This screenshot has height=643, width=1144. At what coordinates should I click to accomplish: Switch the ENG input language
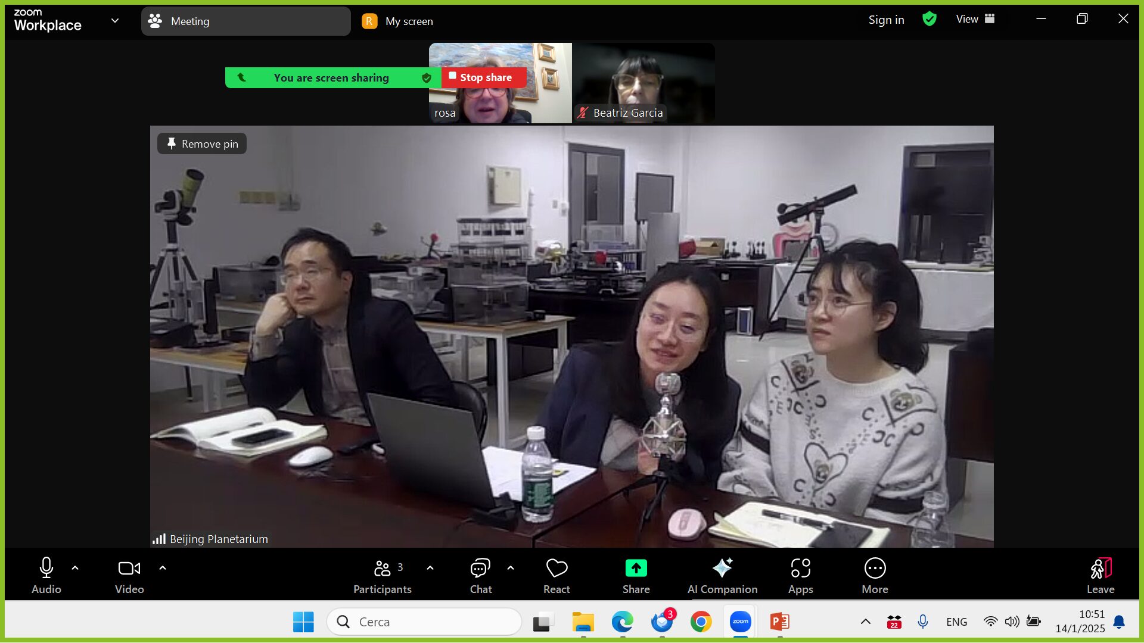coord(957,622)
